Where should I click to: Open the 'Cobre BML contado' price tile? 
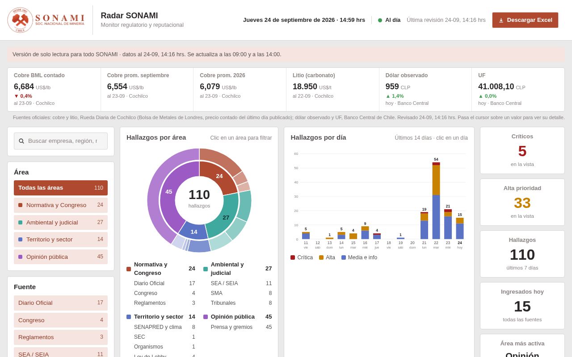(54, 89)
